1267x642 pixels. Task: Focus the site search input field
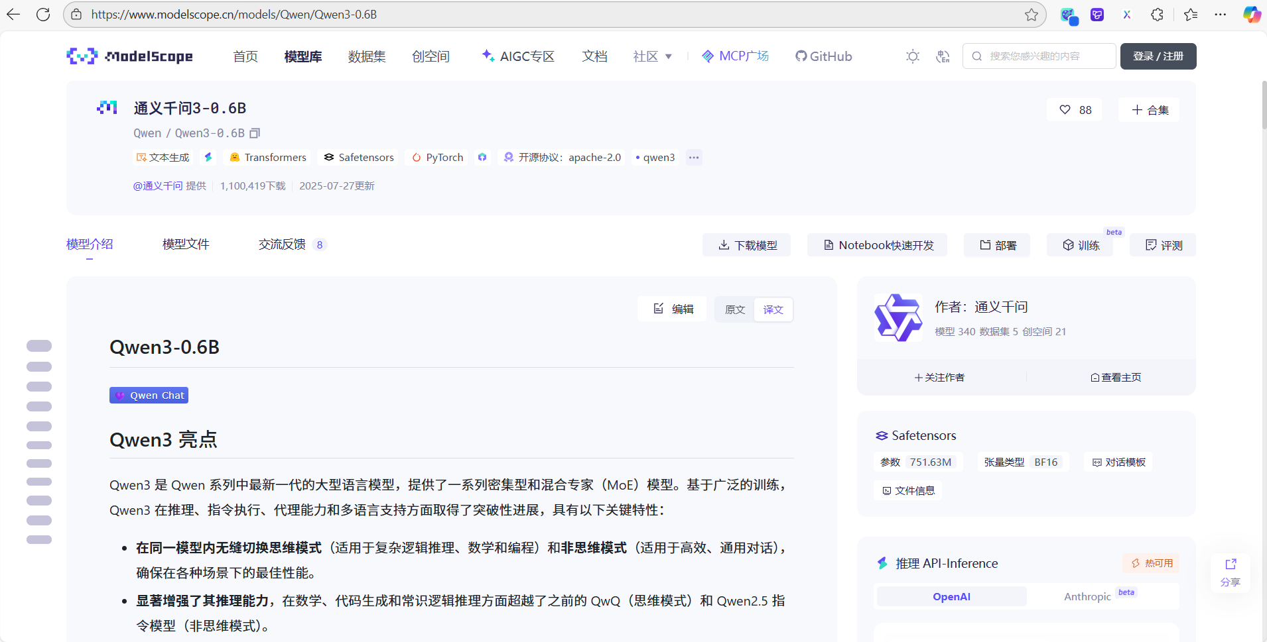[1039, 56]
